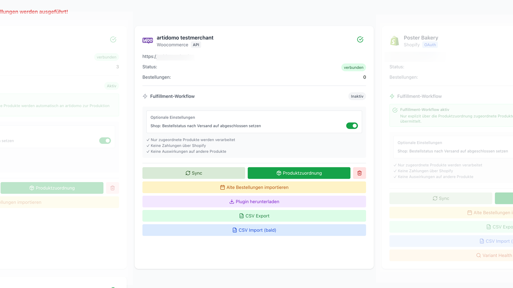Click Plugin herunterladen button

(x=254, y=201)
